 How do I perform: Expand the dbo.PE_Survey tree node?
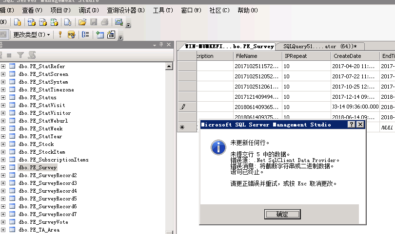click(x=3, y=167)
